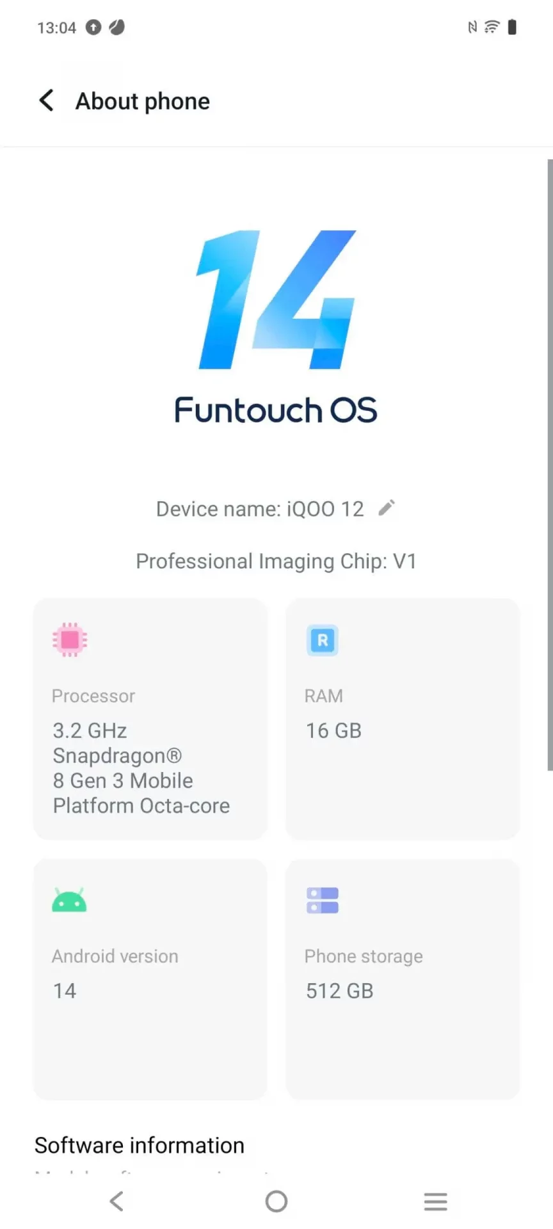Tap the blue RAM icon

(323, 640)
